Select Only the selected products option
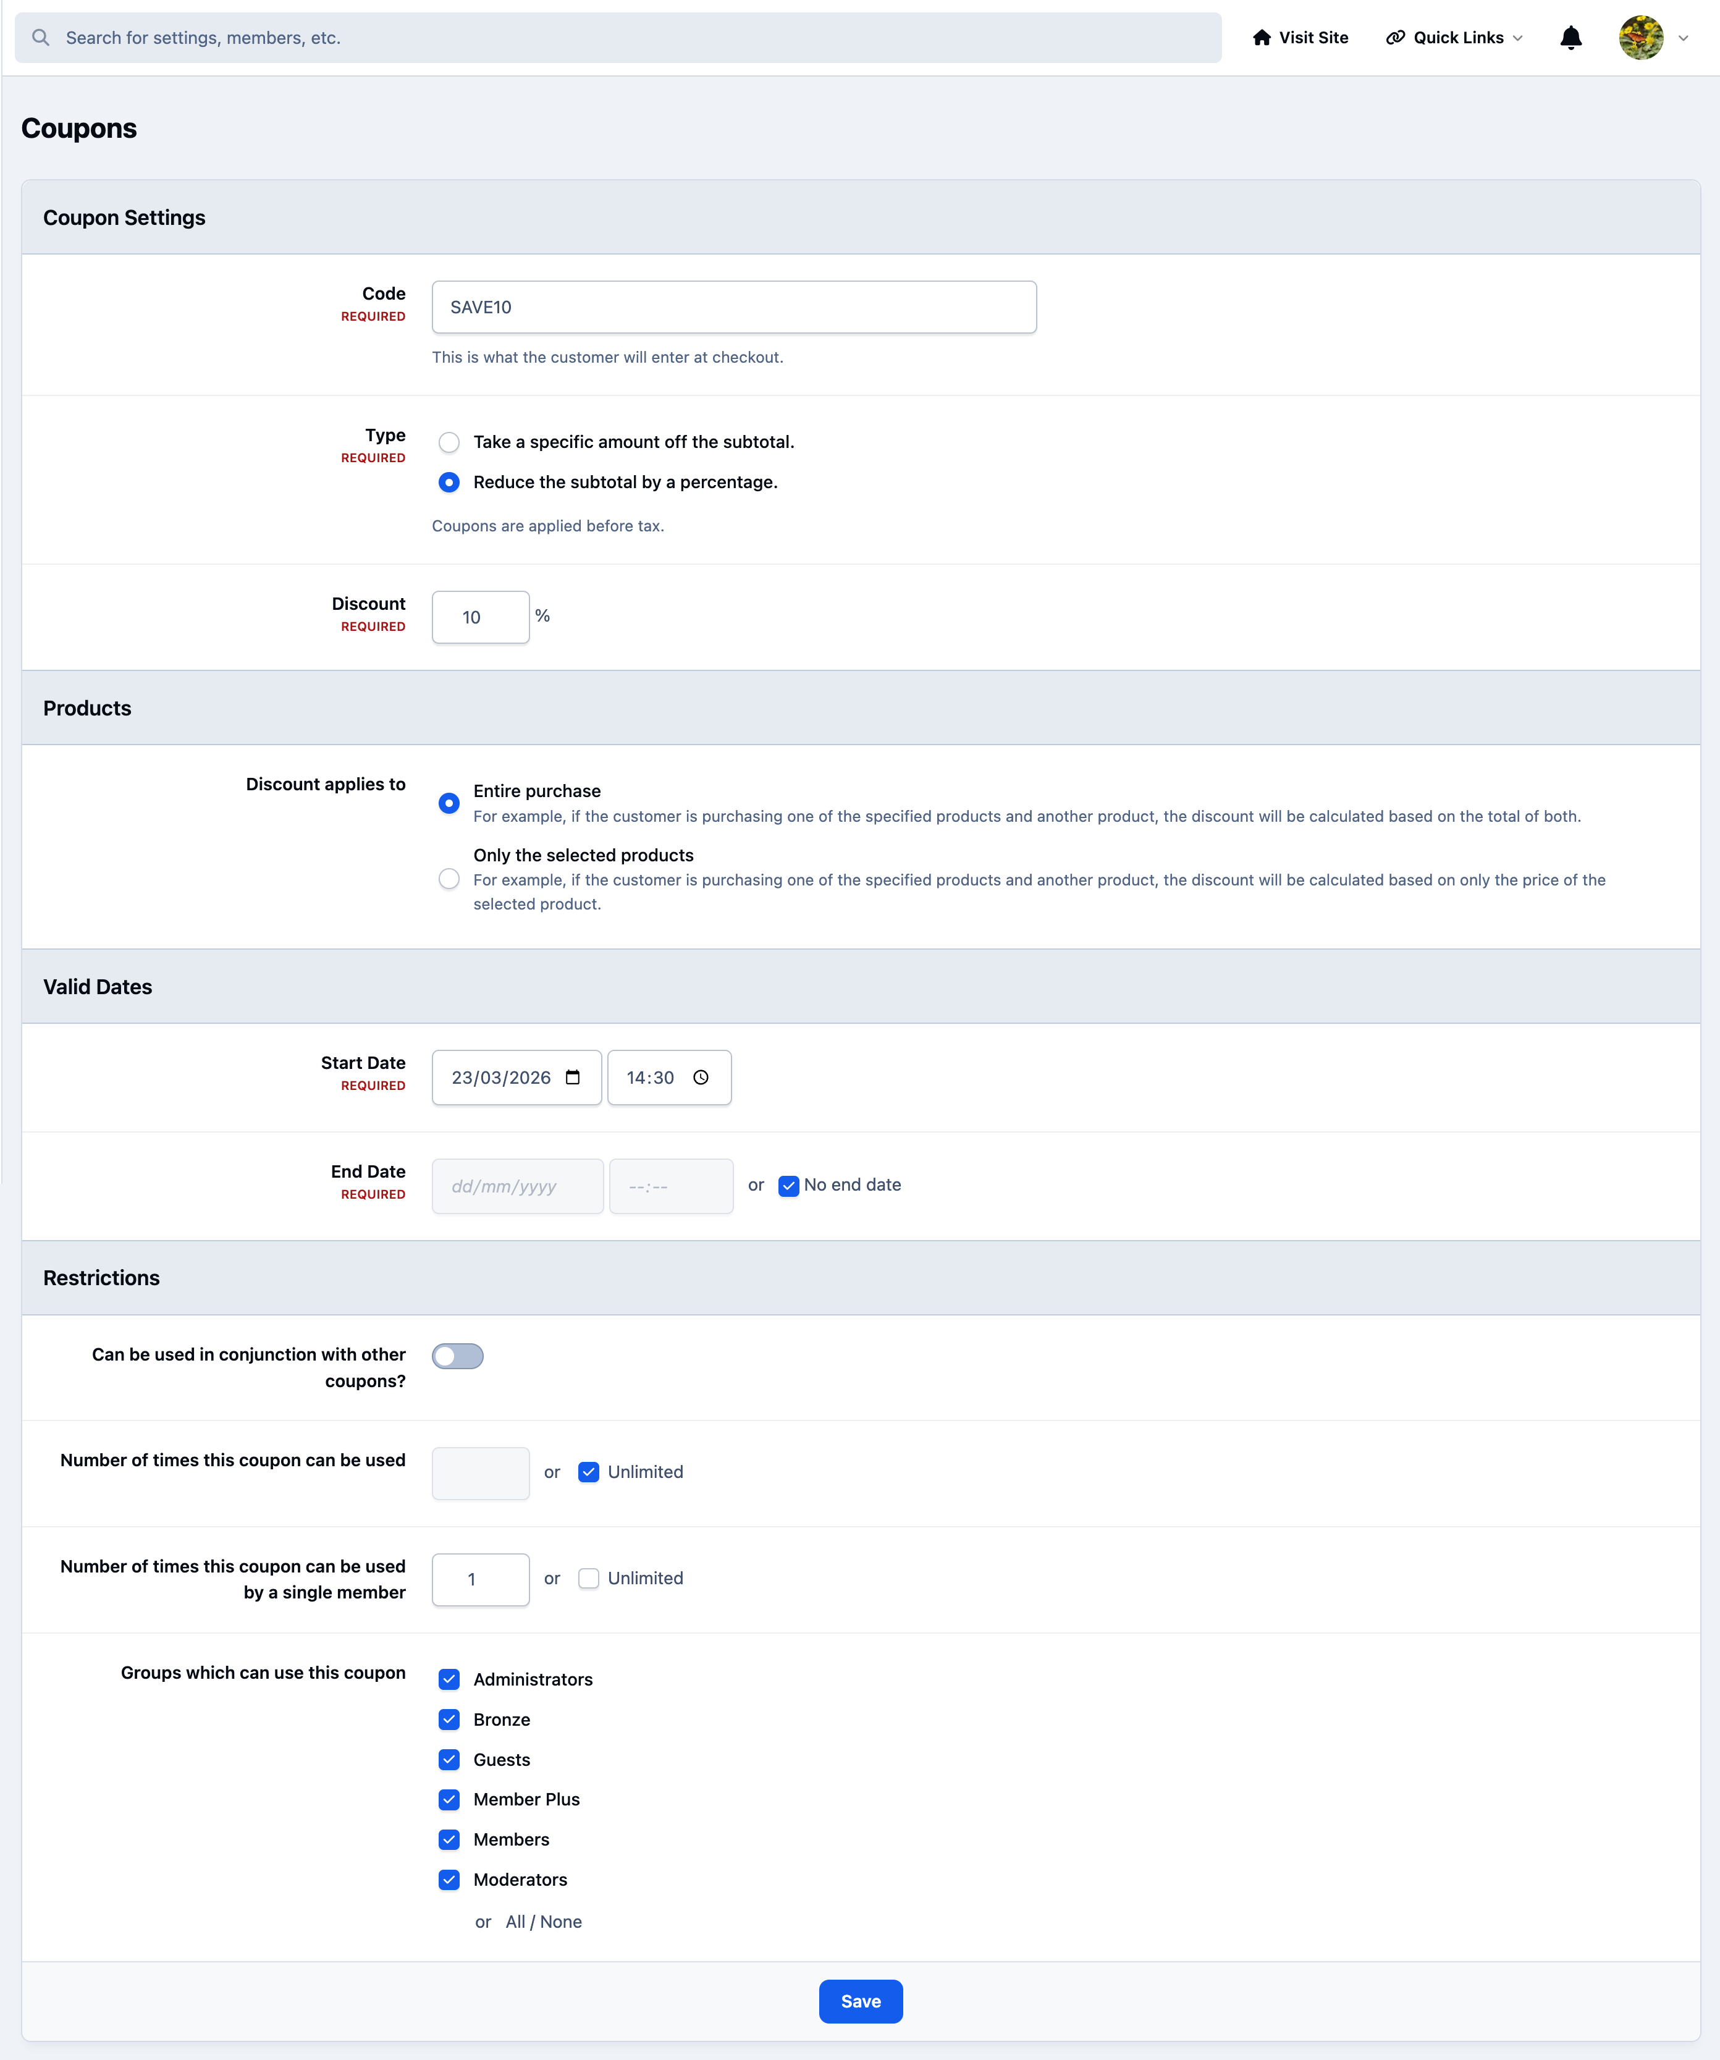1720x2060 pixels. (449, 879)
